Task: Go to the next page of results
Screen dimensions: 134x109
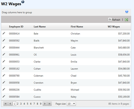Action: [x=45, y=104]
